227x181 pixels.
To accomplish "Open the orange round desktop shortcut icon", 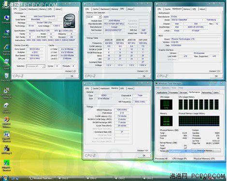I will pos(6,122).
